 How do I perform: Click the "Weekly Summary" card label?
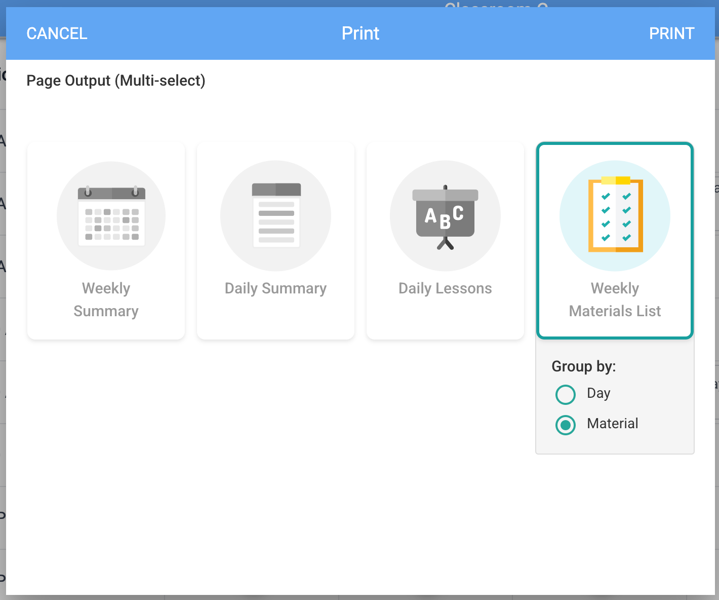[x=106, y=299]
